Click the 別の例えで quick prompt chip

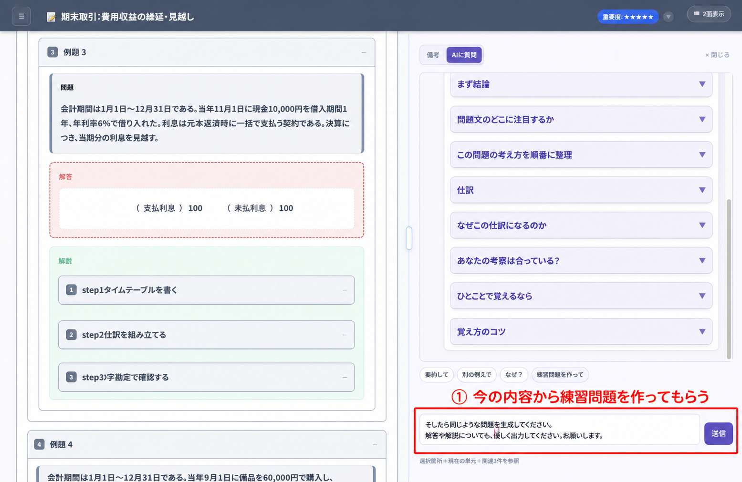[x=477, y=375]
